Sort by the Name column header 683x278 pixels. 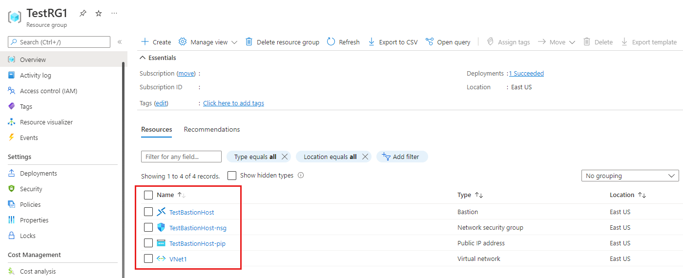171,195
